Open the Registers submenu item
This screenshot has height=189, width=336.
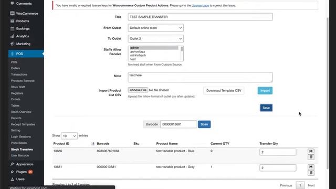17,93
